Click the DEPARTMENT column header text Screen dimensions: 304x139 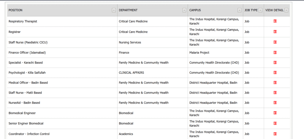pos(128,10)
